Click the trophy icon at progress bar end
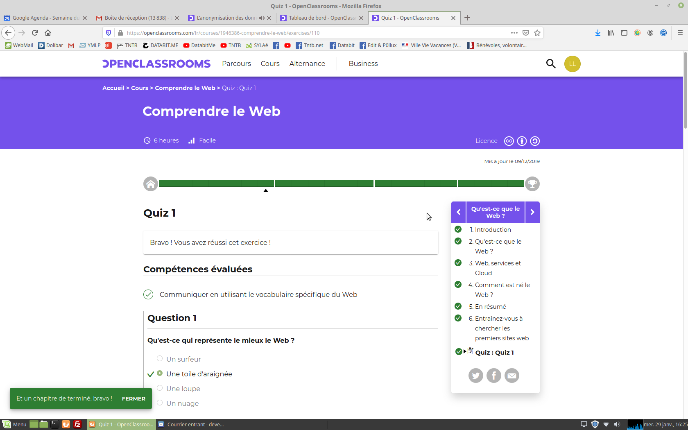The width and height of the screenshot is (688, 430). (532, 184)
